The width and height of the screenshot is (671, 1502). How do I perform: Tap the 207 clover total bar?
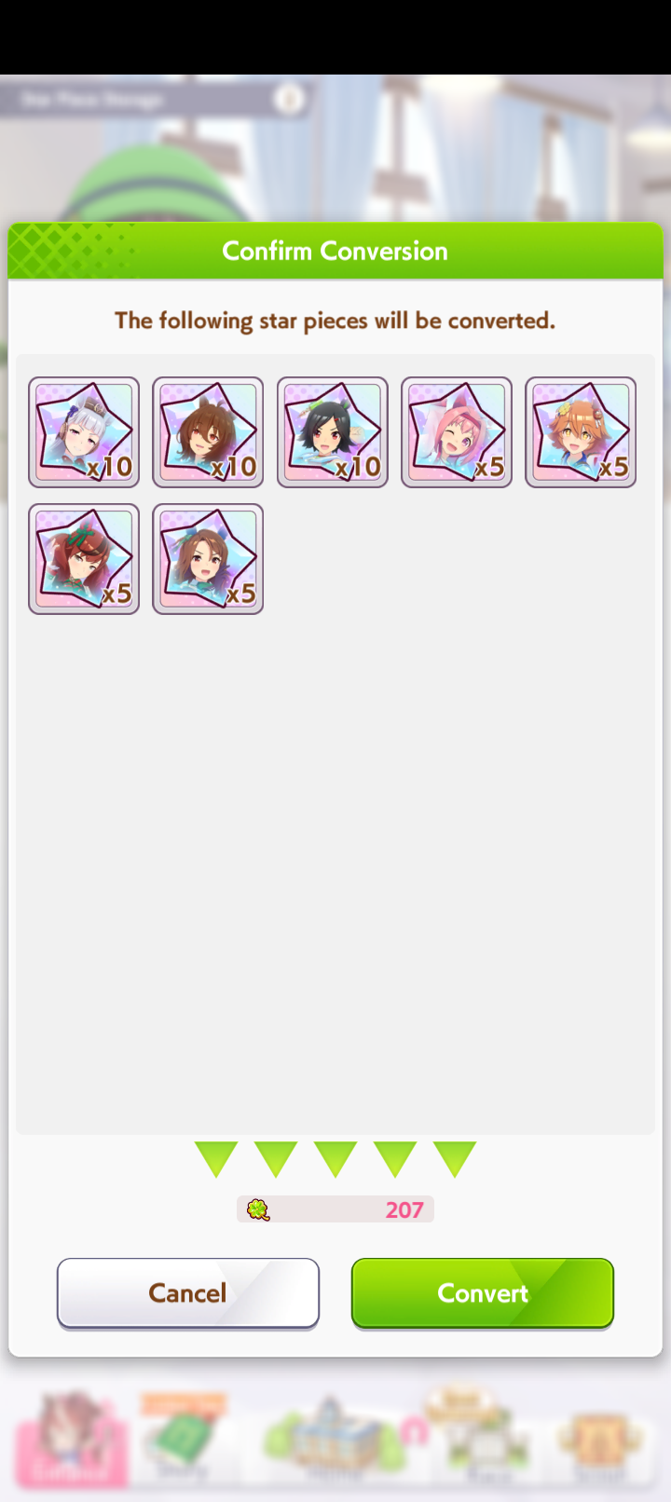[335, 1209]
